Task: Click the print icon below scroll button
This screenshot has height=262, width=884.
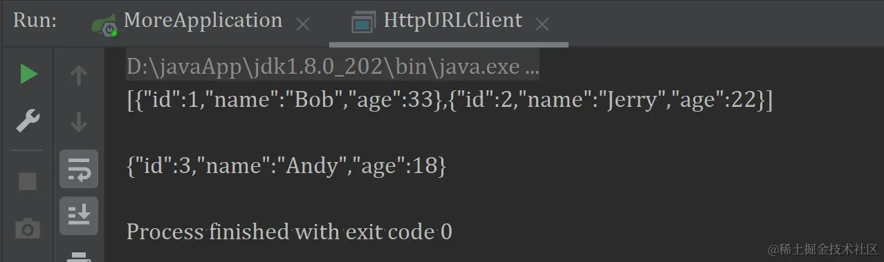Action: click(x=79, y=256)
